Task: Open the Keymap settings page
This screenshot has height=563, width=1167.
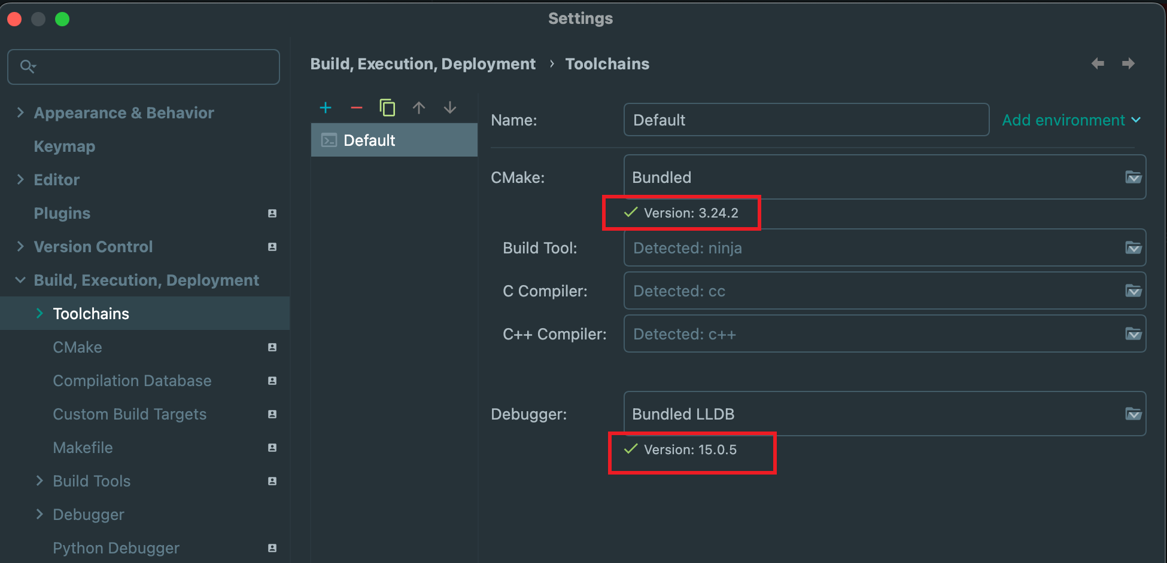Action: 65,146
